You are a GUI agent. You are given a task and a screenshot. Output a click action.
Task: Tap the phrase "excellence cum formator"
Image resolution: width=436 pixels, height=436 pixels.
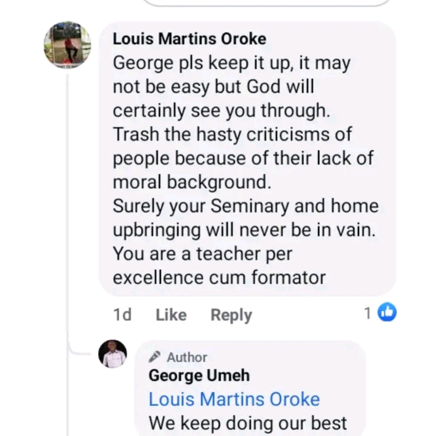pos(219,278)
